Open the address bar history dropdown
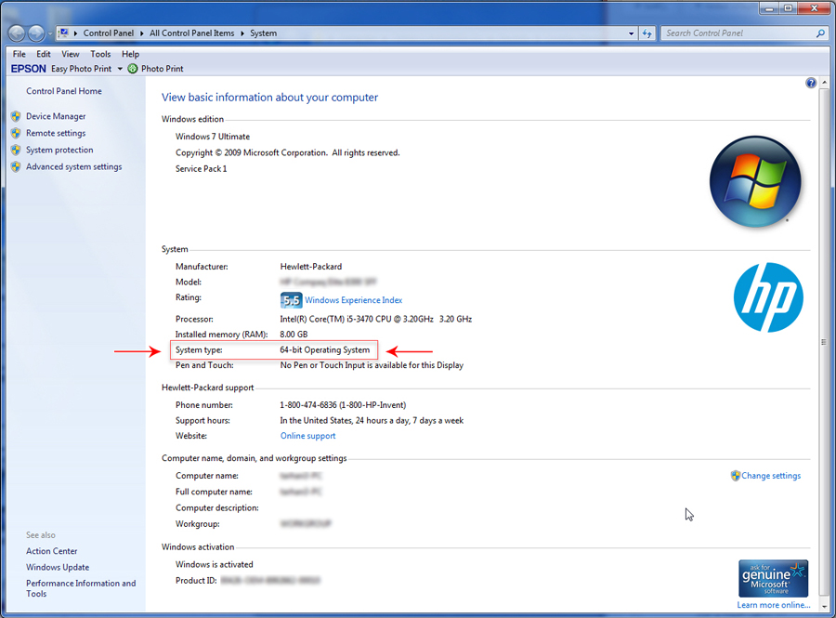This screenshot has width=836, height=618. (x=629, y=33)
